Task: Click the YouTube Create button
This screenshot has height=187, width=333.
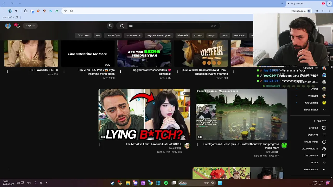Action: 30,26
